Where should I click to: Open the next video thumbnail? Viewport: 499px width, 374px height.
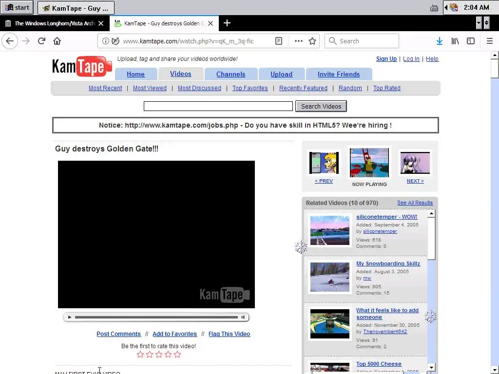tap(415, 163)
